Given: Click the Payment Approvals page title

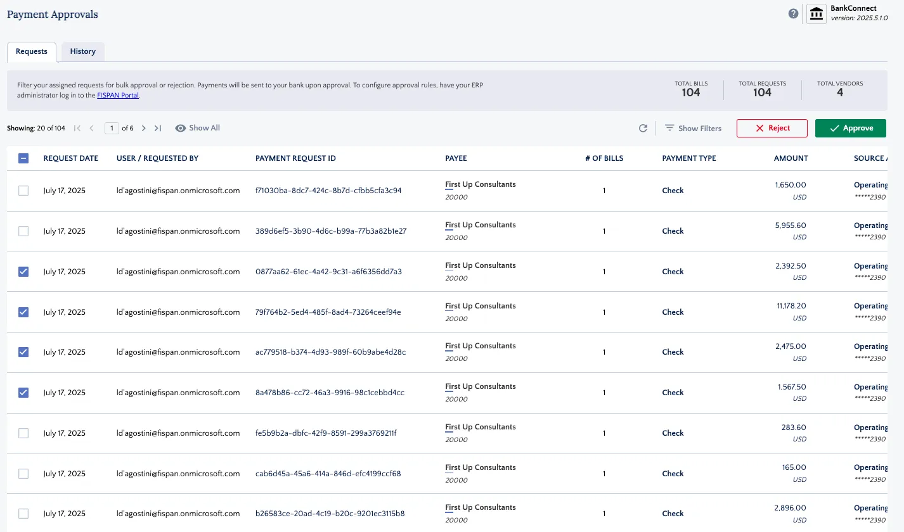Looking at the screenshot, I should tap(53, 14).
